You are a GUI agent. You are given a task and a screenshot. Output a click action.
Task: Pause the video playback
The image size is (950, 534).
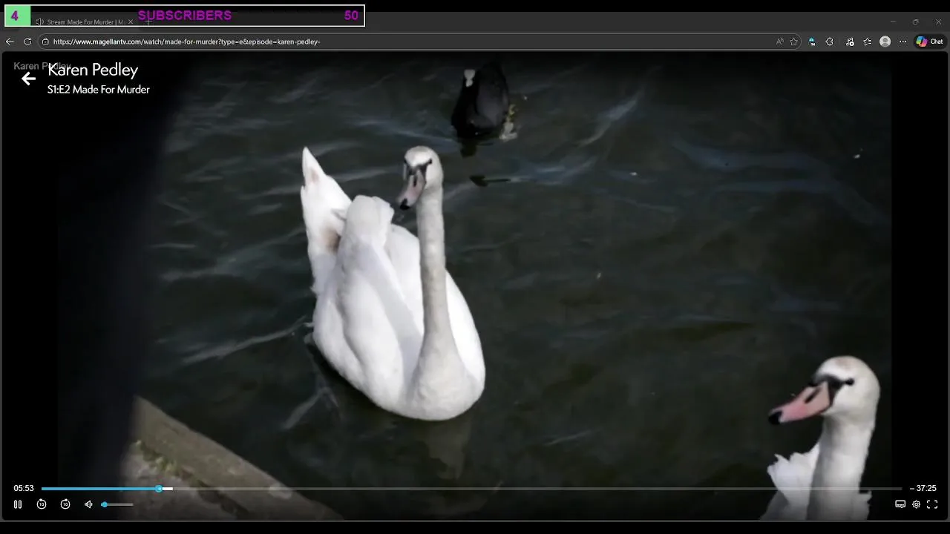coord(18,504)
